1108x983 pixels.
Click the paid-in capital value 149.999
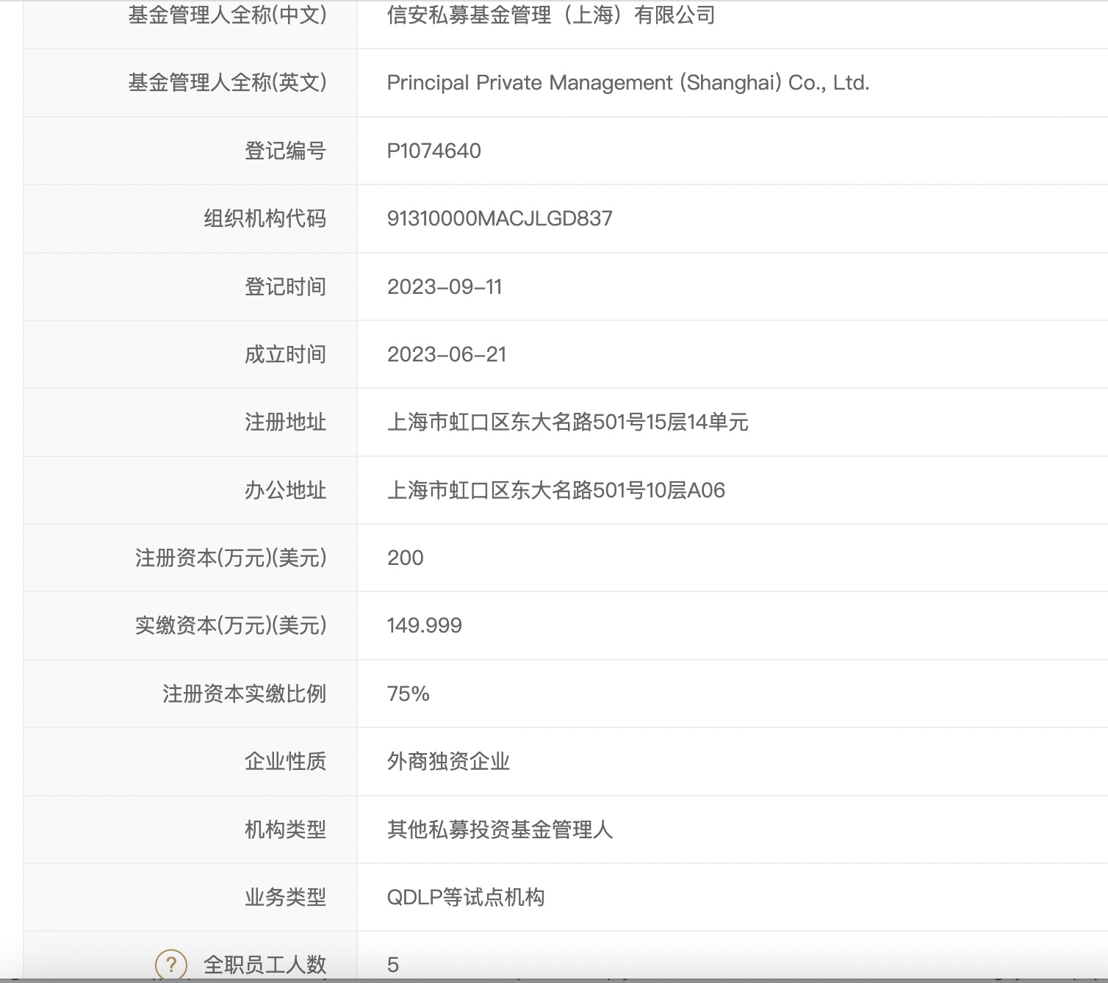pos(424,625)
